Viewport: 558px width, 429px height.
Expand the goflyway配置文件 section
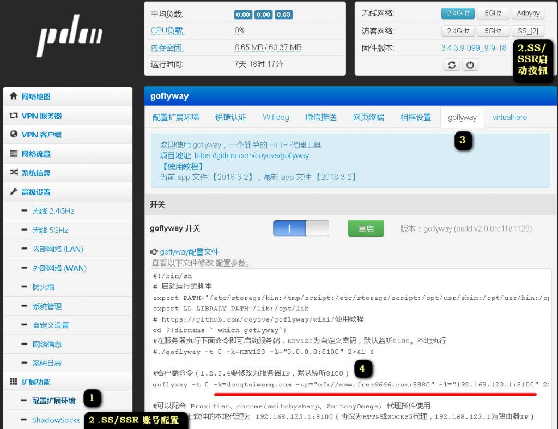[189, 252]
